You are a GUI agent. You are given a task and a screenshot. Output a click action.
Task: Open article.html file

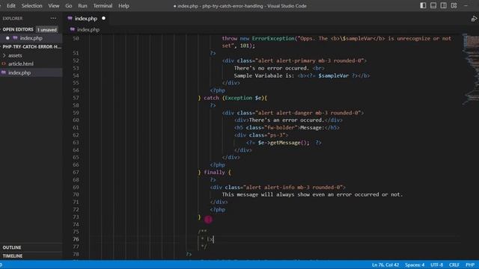(21, 64)
